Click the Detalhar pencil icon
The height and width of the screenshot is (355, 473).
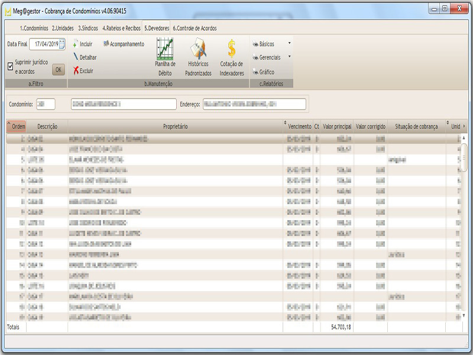tap(75, 57)
